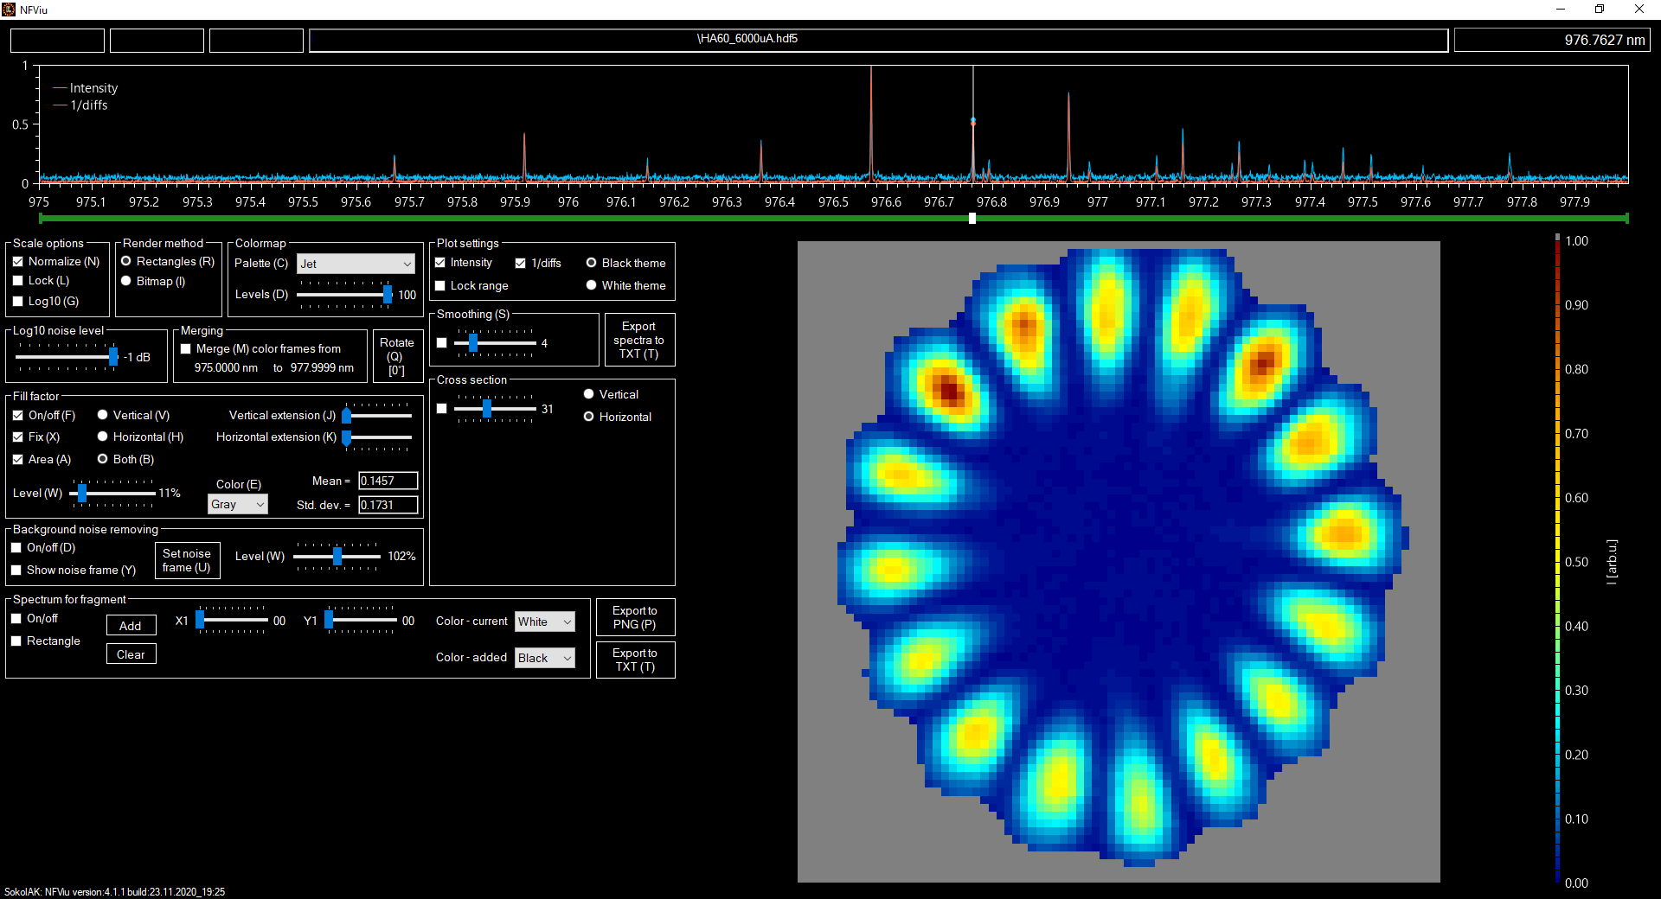This screenshot has width=1661, height=899.
Task: Click Set noise frame (U) button
Action: coord(187,560)
